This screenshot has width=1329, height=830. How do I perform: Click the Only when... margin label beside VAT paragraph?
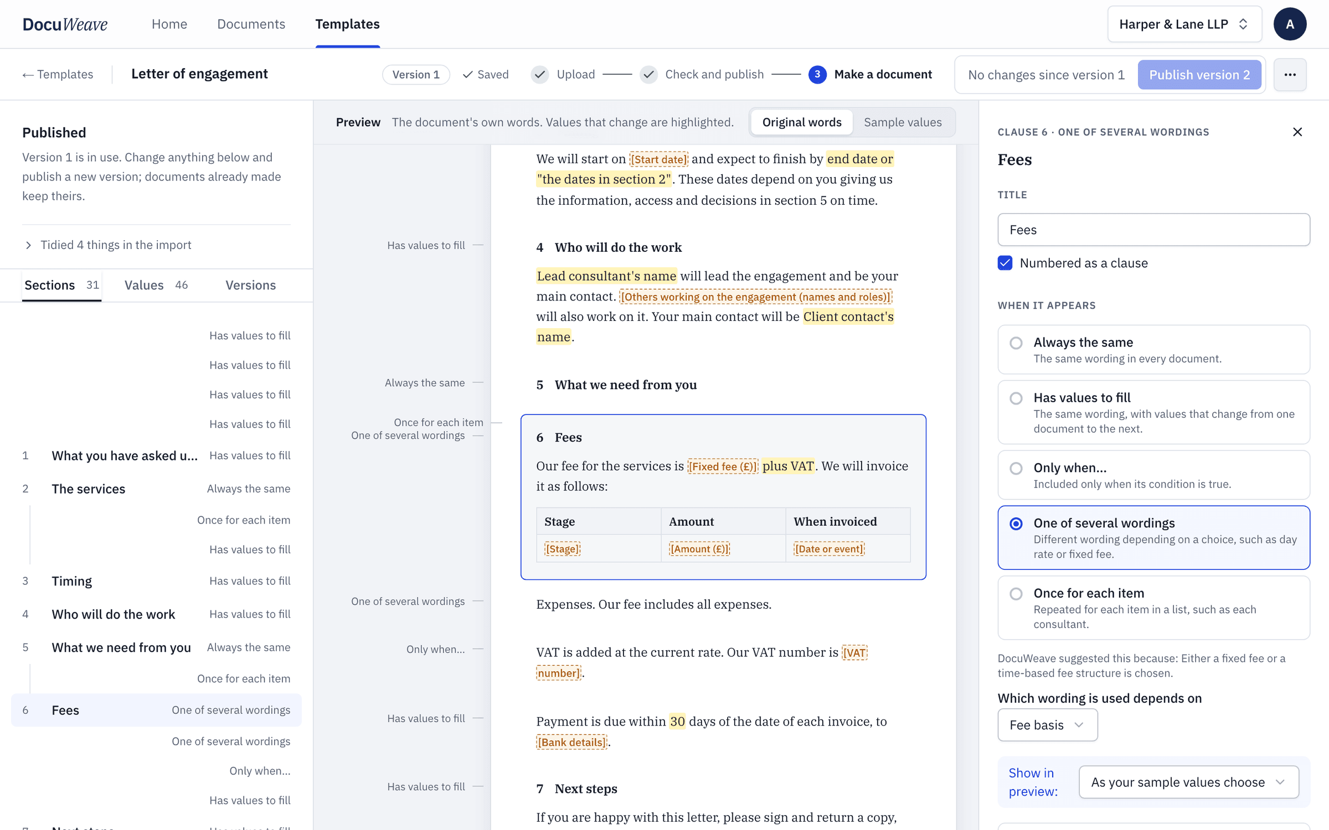(x=435, y=649)
